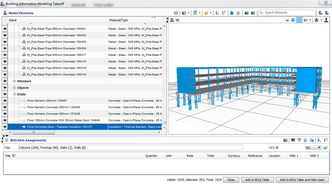The height and width of the screenshot is (186, 332).
Task: Click the grid display icon in 3D toolbar
Action: (x=299, y=20)
